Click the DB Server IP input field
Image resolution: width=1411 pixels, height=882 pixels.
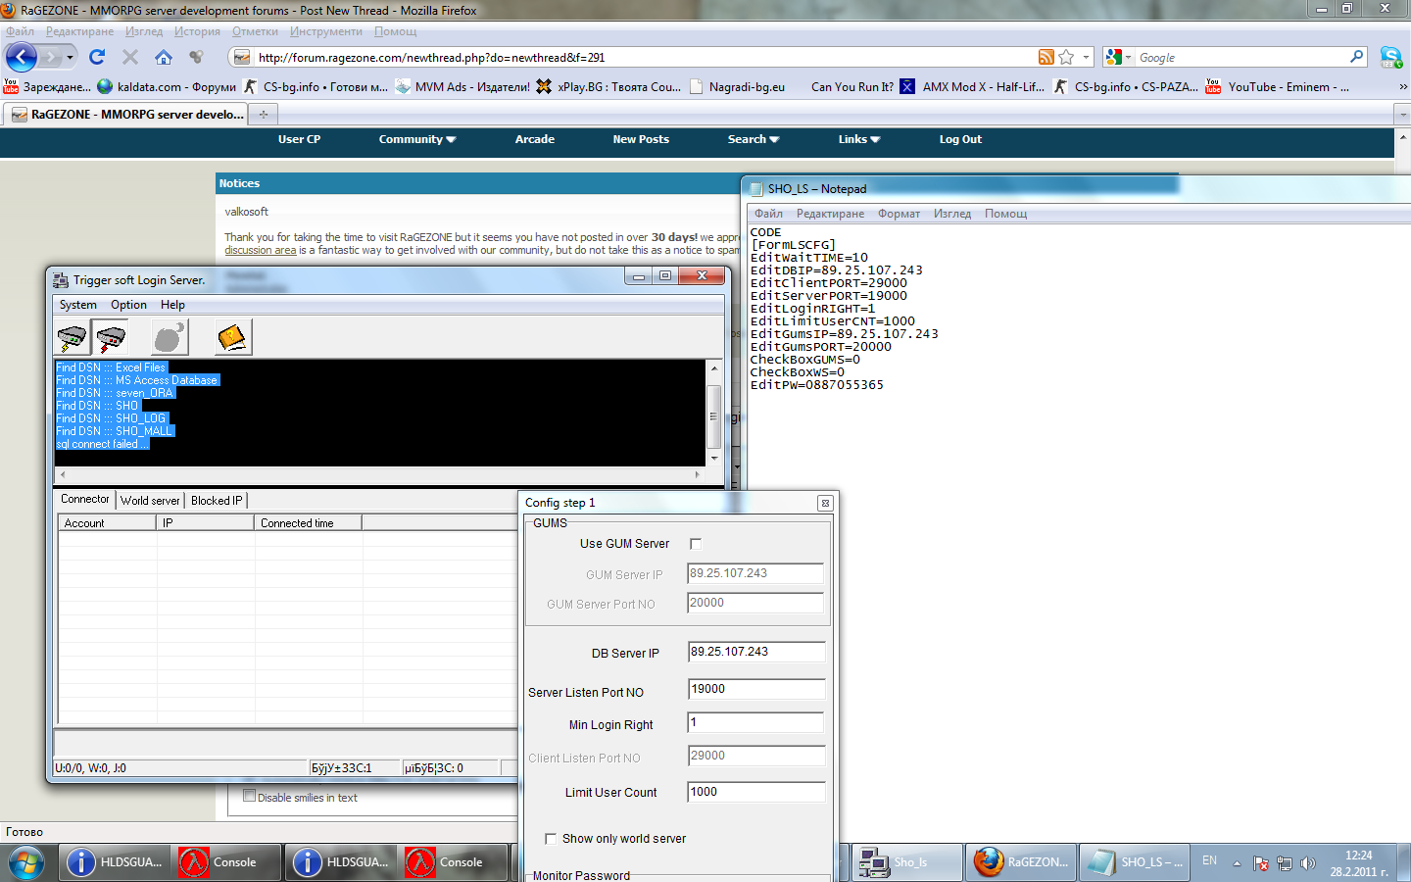coord(754,651)
